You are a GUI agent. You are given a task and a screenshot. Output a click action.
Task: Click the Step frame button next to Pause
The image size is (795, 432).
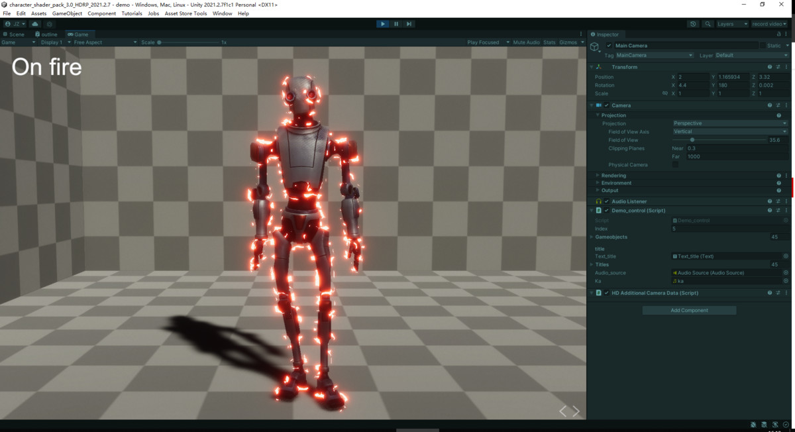(x=409, y=23)
